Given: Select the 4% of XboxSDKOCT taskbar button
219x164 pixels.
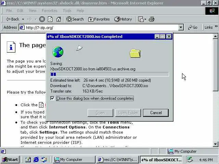Looking at the screenshot, I should (x=161, y=160).
